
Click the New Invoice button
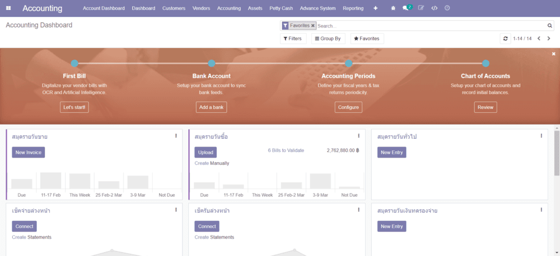click(28, 152)
